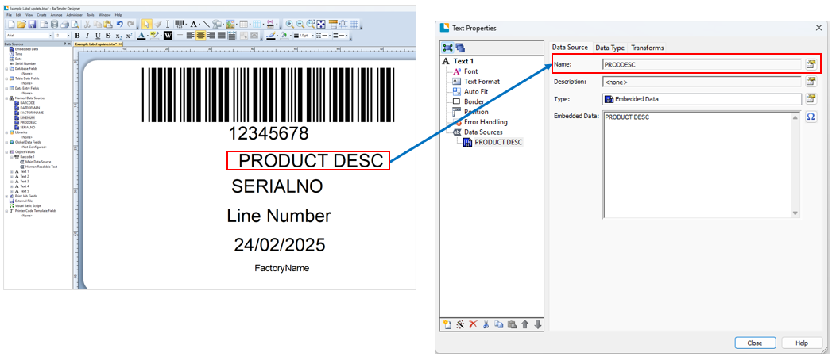Image resolution: width=836 pixels, height=360 pixels.
Task: Click the Print icon in the toolbar
Action: tap(64, 25)
